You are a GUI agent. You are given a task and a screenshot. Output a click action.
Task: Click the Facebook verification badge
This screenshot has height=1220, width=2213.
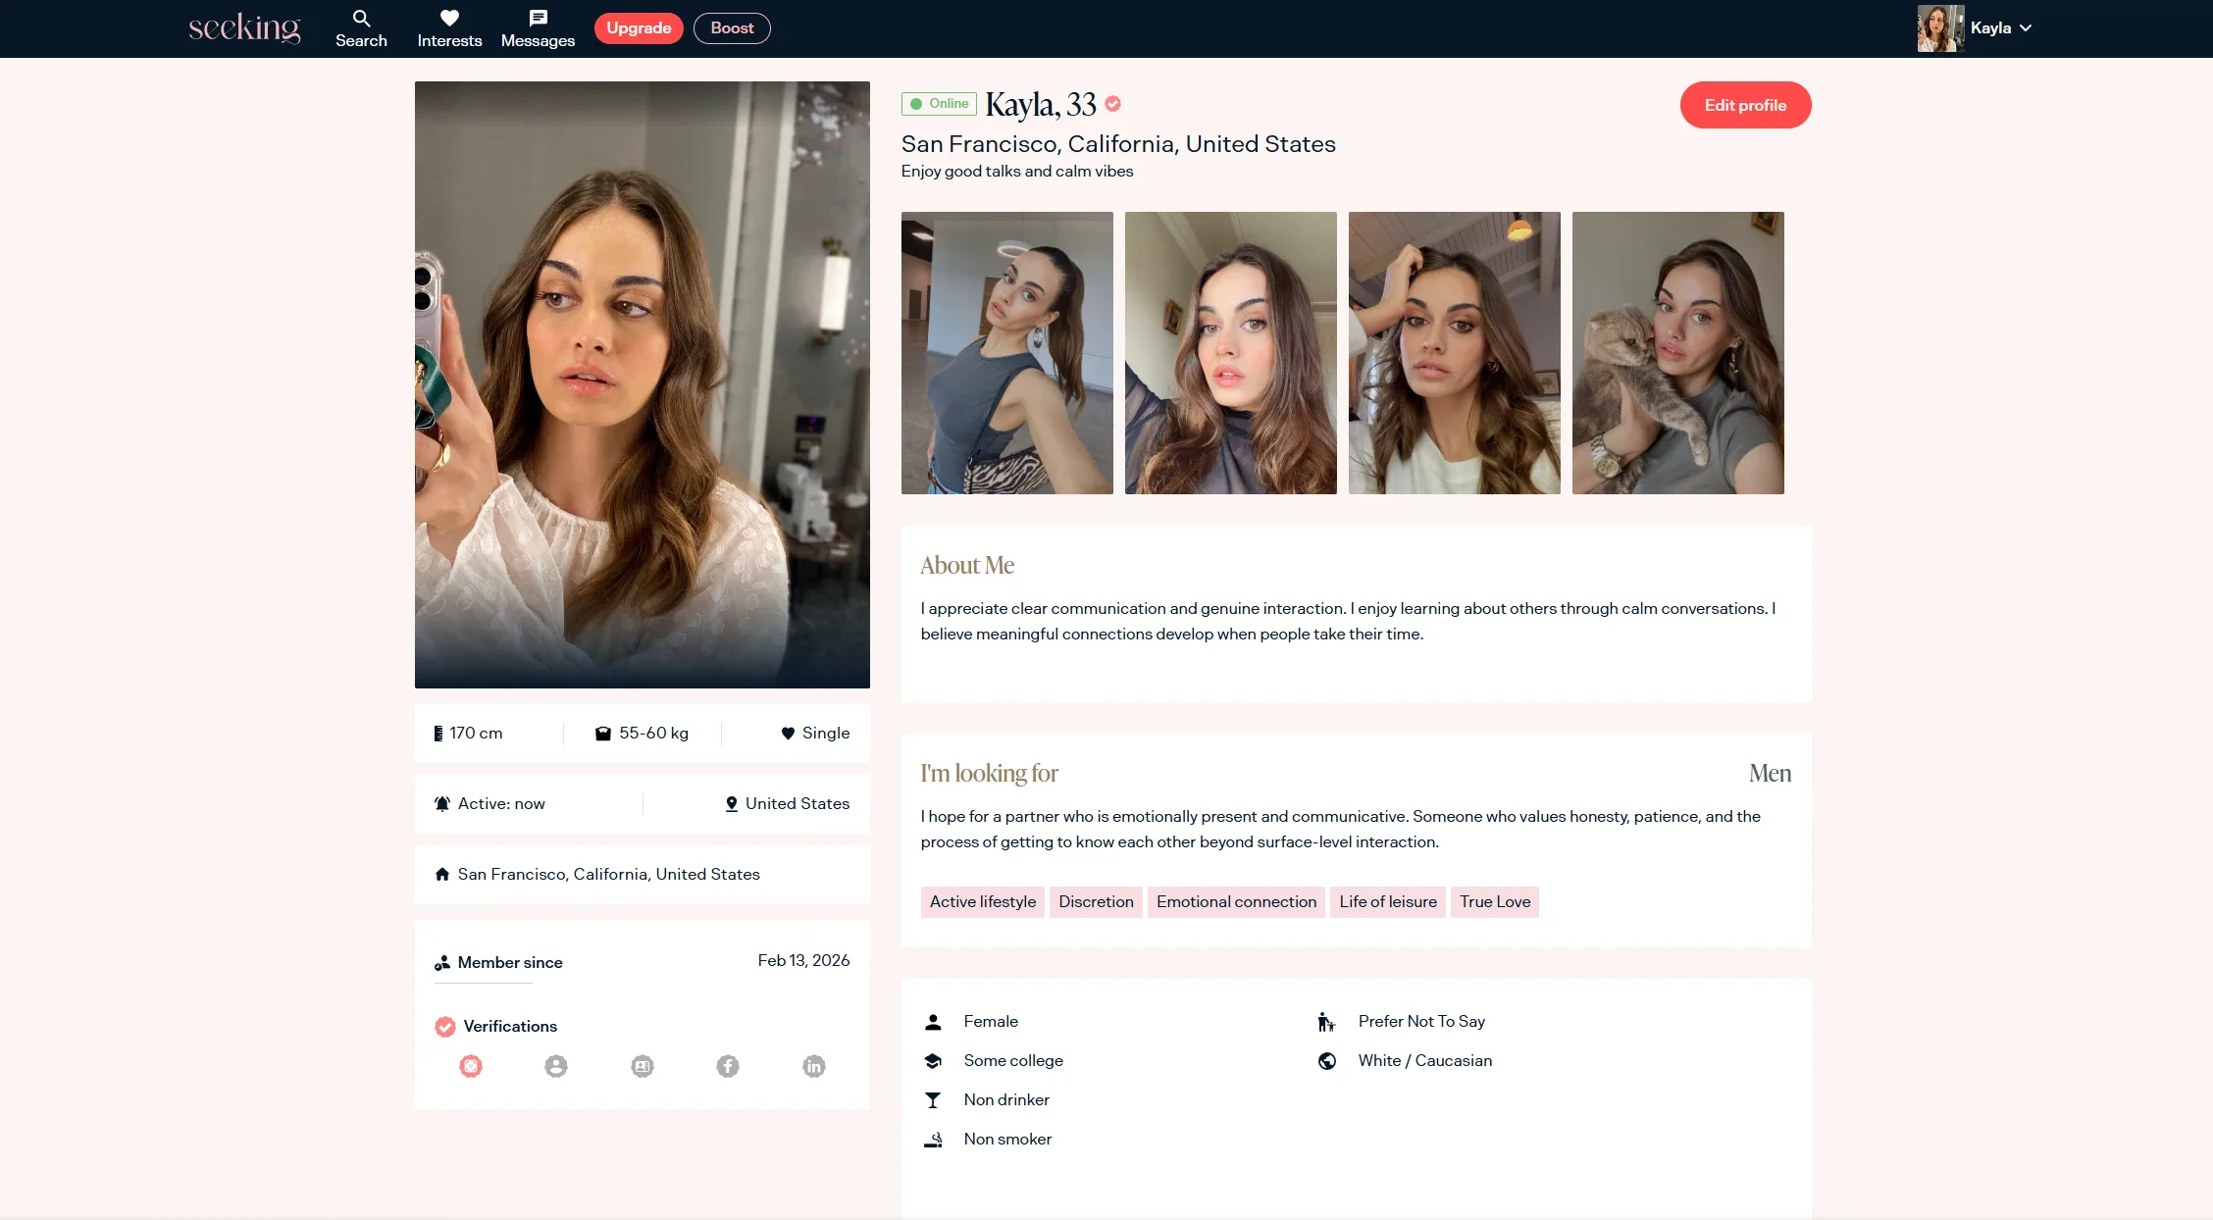(x=728, y=1066)
